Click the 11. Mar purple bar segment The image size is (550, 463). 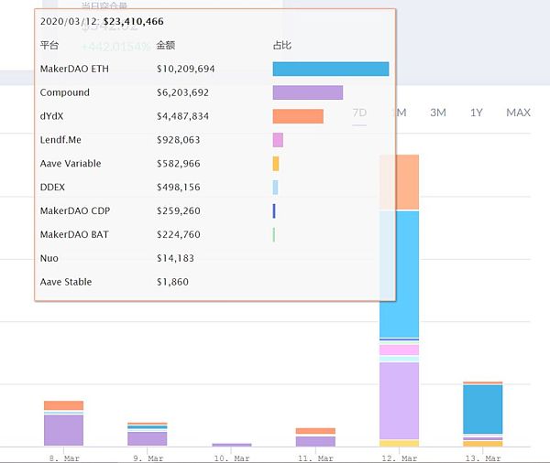point(315,441)
